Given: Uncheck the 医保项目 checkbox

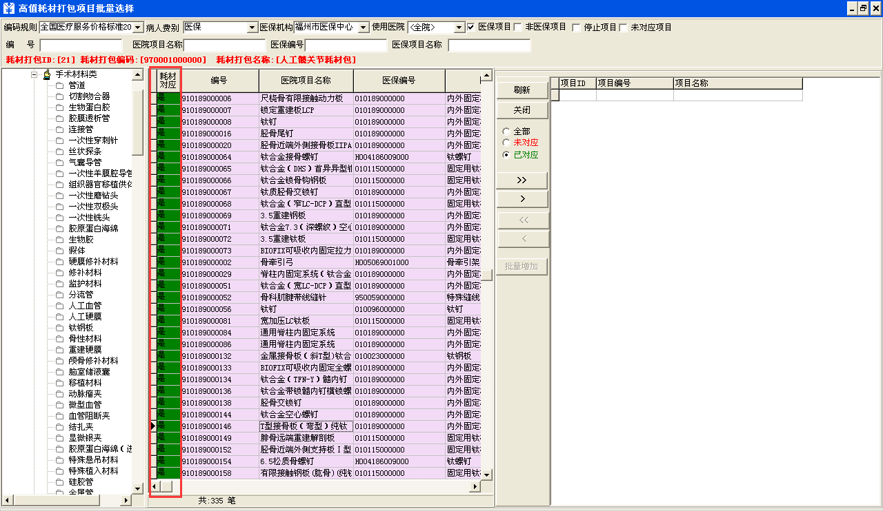Looking at the screenshot, I should 471,28.
